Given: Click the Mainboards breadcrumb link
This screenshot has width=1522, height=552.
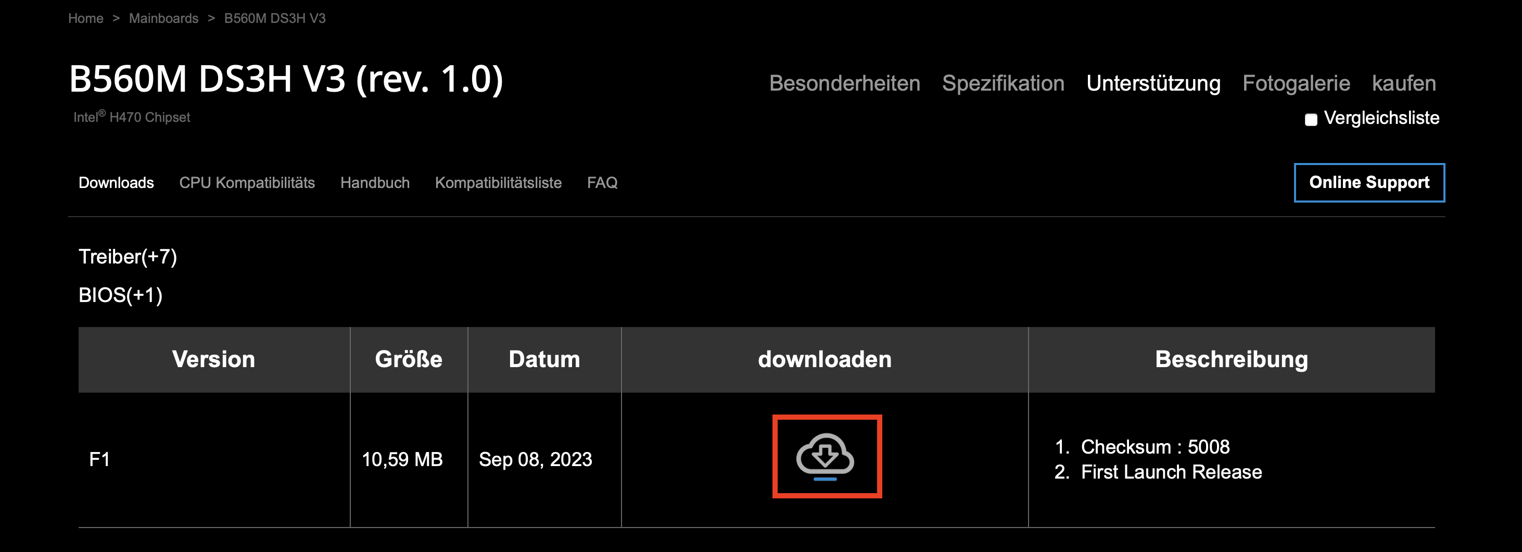Looking at the screenshot, I should [x=163, y=18].
